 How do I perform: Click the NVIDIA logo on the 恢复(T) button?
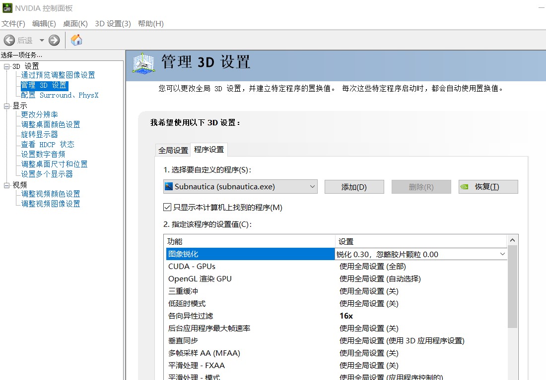point(464,187)
